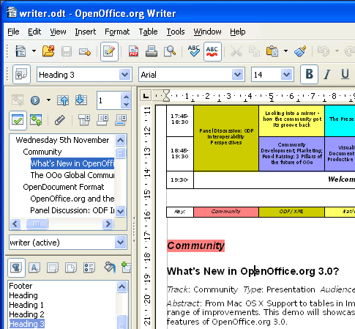Select What's New in OpenOffice Navigator entry

tap(72, 163)
